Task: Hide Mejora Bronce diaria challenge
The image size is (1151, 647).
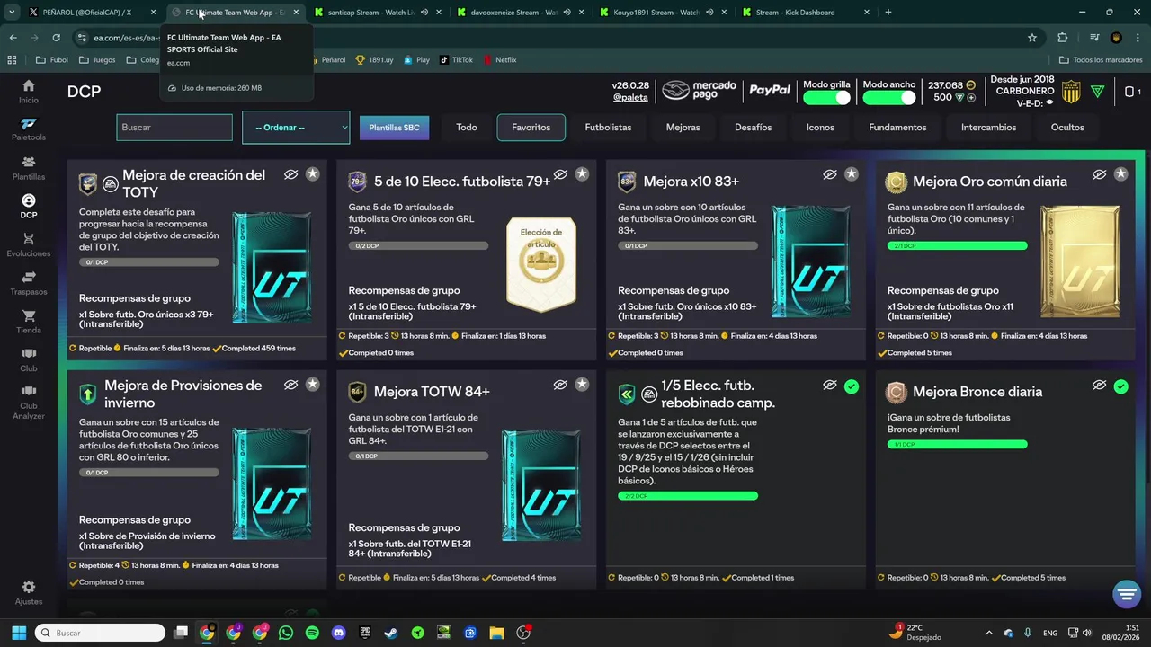Action: pos(1099,385)
